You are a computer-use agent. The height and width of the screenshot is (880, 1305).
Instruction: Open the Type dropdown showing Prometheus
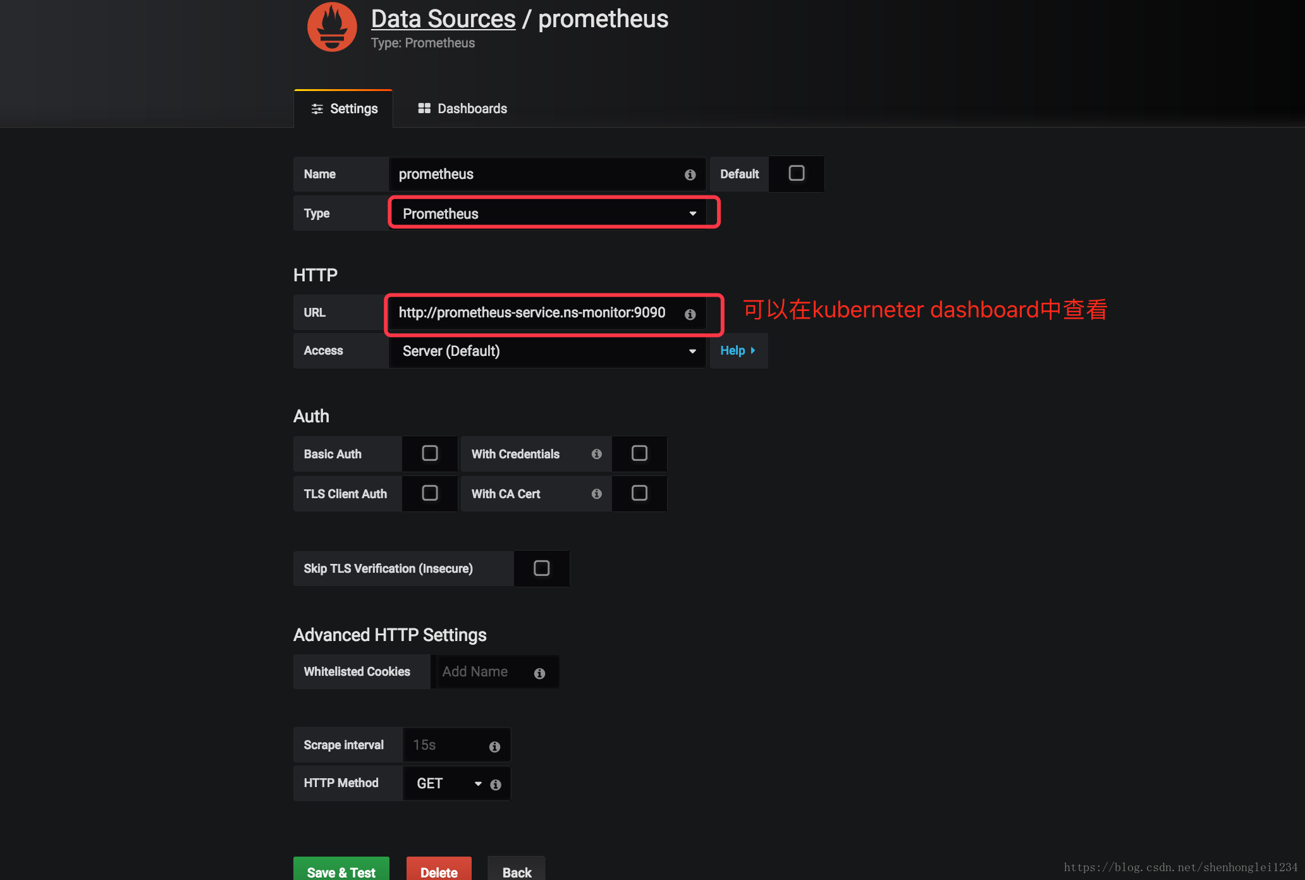pyautogui.click(x=548, y=214)
